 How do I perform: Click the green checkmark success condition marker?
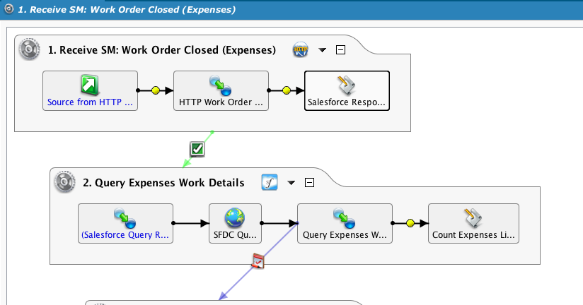(197, 149)
